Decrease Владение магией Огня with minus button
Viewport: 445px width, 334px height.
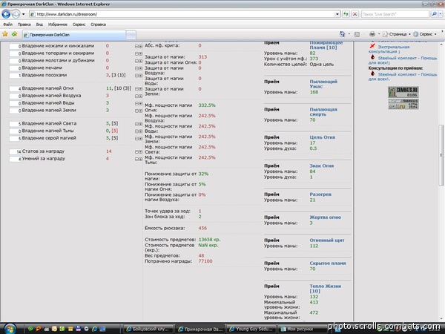[136, 88]
